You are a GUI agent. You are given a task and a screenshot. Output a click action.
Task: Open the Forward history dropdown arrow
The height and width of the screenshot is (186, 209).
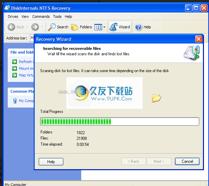pyautogui.click(x=42, y=27)
